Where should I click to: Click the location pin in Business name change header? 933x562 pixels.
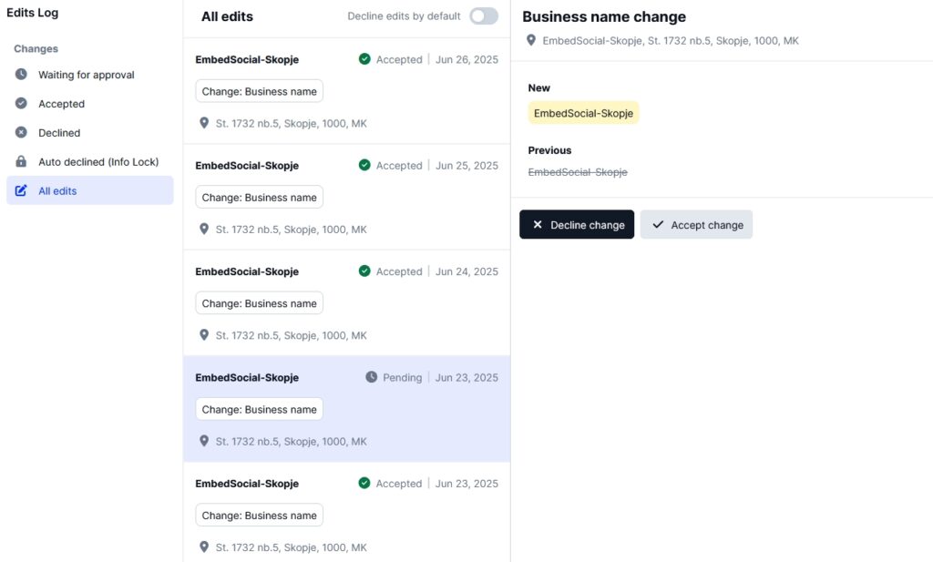click(531, 40)
